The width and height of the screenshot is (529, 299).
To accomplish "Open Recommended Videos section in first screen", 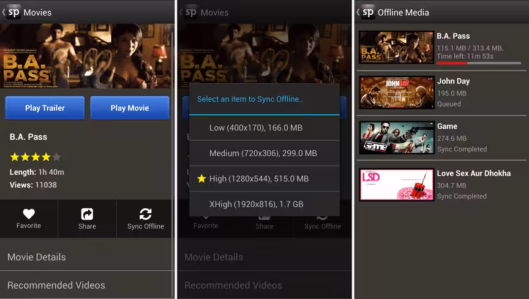I will [87, 285].
